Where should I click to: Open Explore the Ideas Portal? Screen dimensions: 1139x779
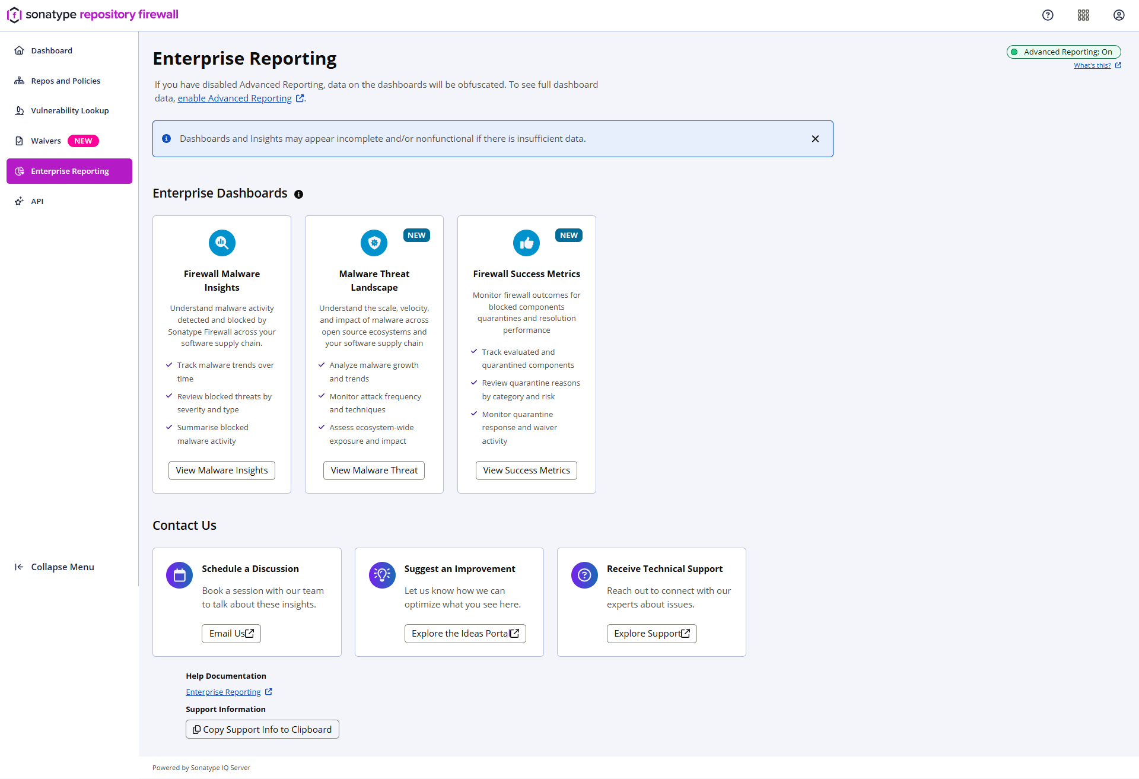465,634
